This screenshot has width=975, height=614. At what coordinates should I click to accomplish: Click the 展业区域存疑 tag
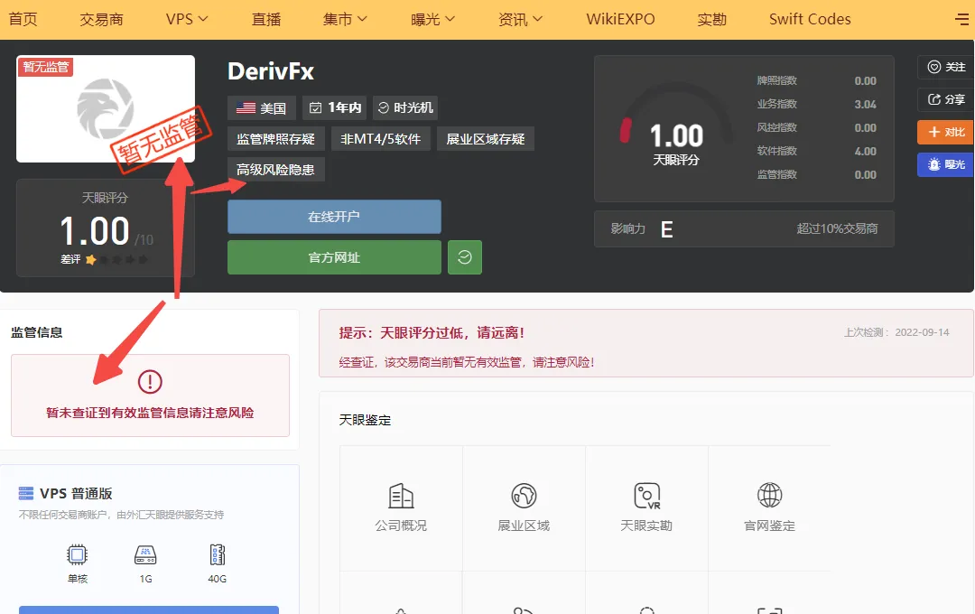[x=486, y=139]
